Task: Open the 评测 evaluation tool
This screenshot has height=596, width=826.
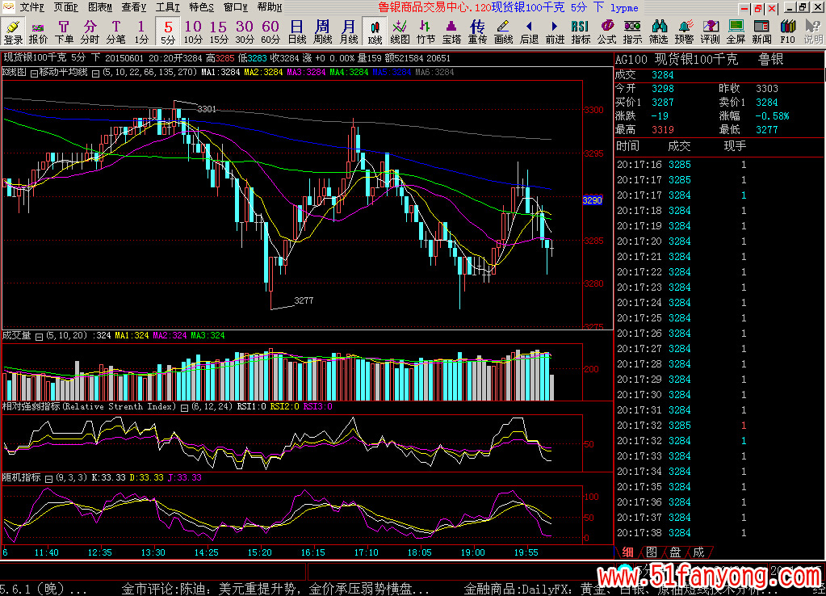Action: point(710,31)
